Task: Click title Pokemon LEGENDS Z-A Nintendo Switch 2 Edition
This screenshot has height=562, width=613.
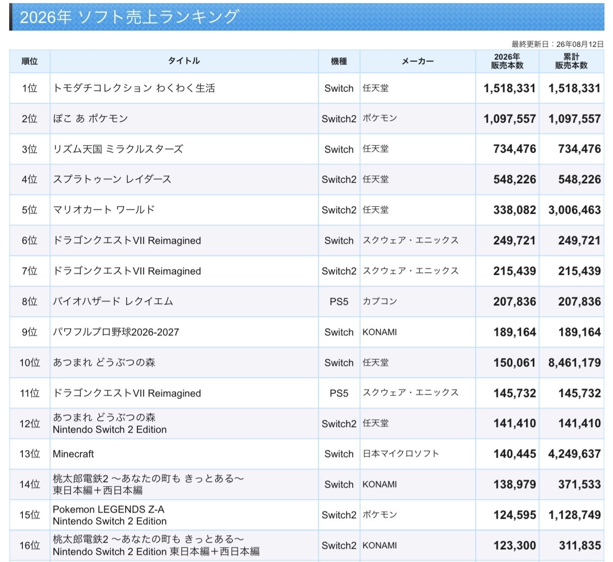Action: tap(110, 515)
